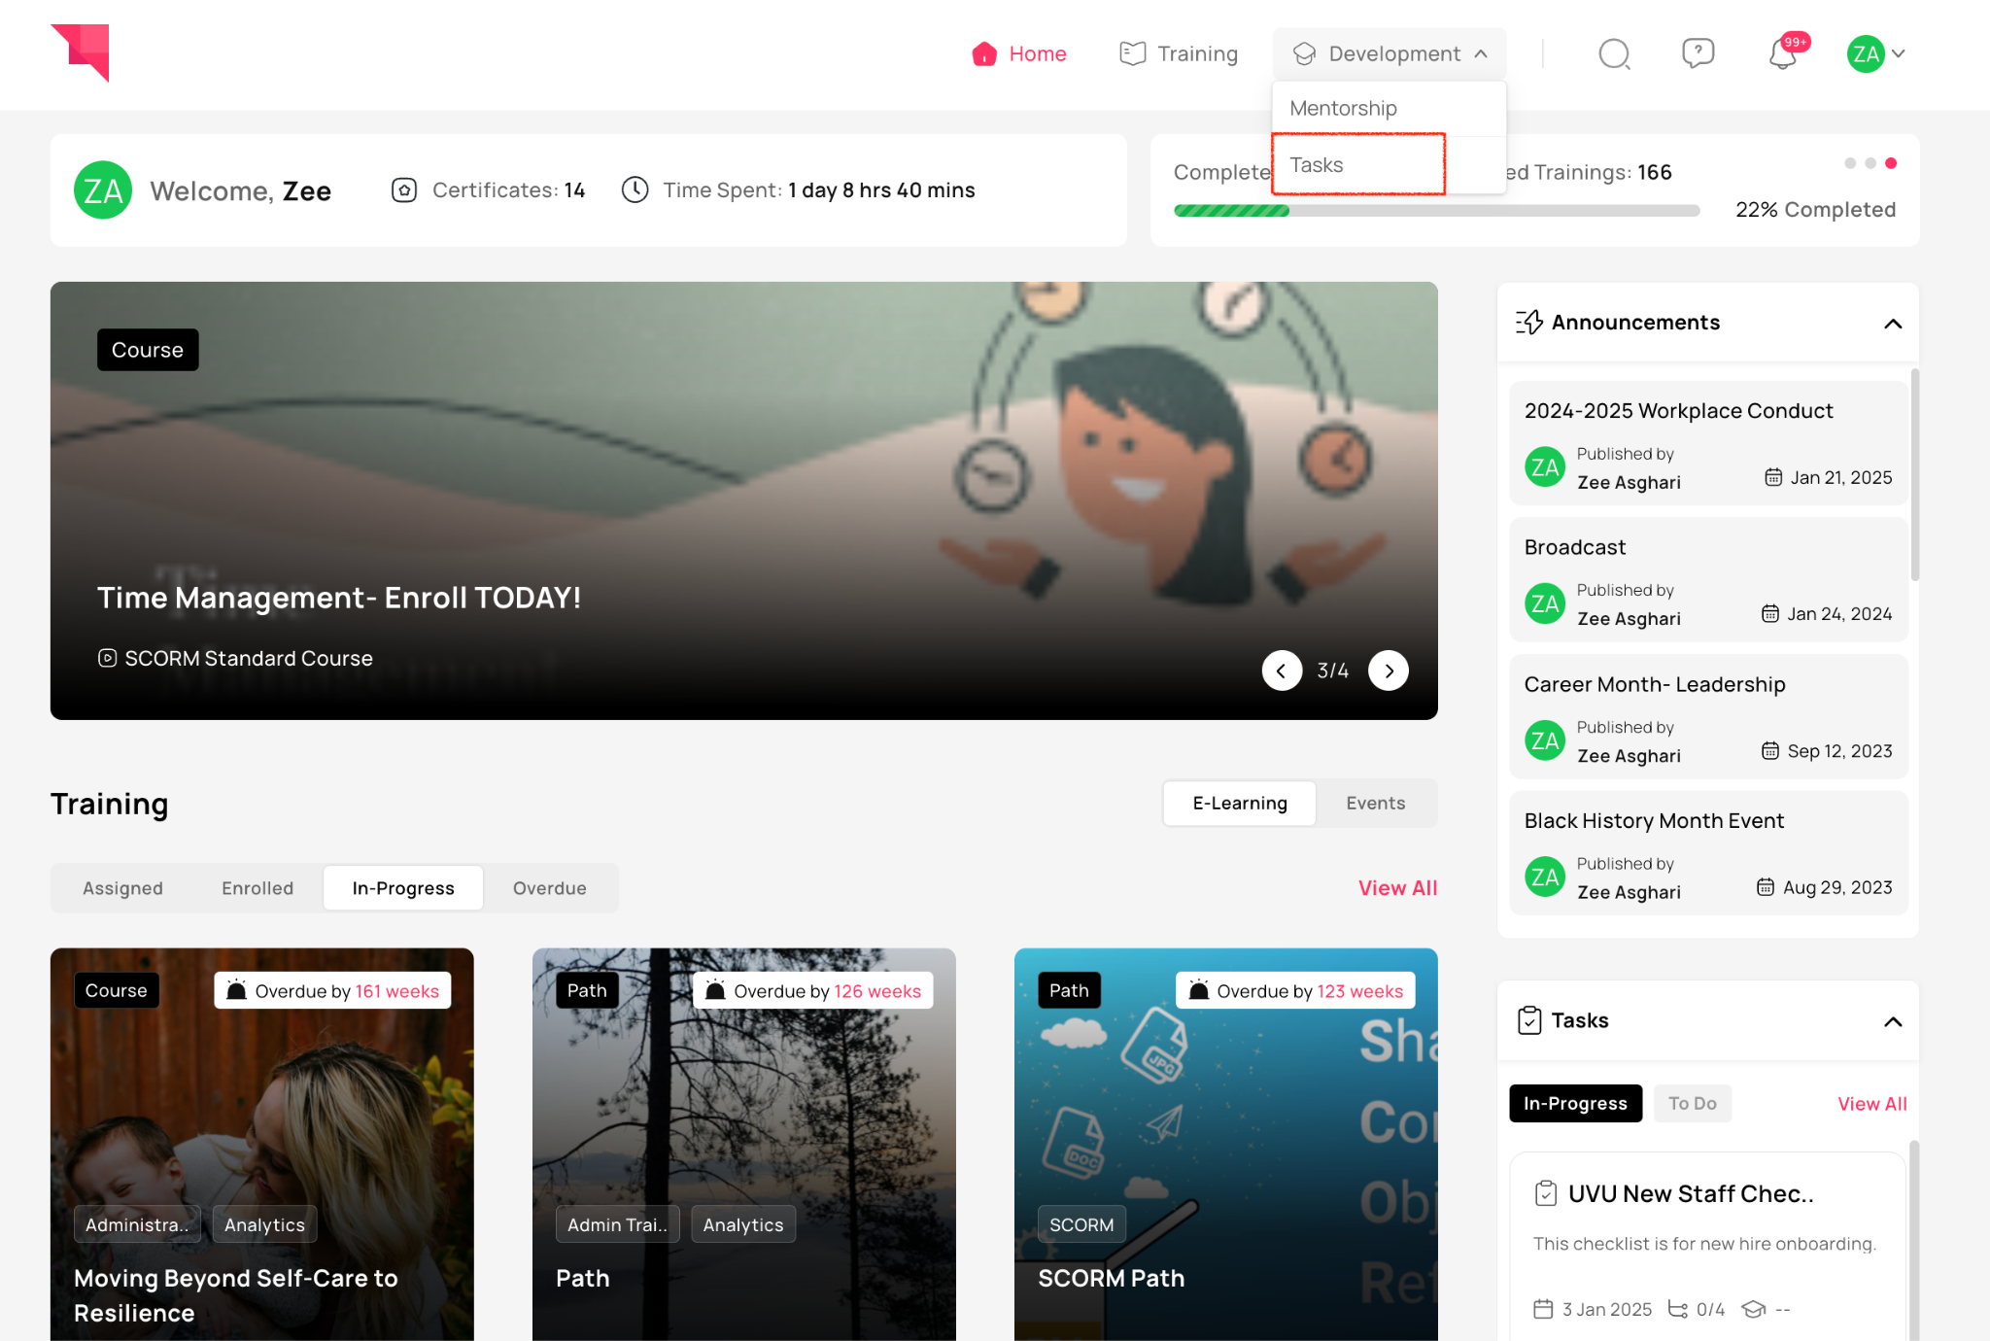Click the Home house icon
This screenshot has width=1990, height=1341.
(x=984, y=54)
